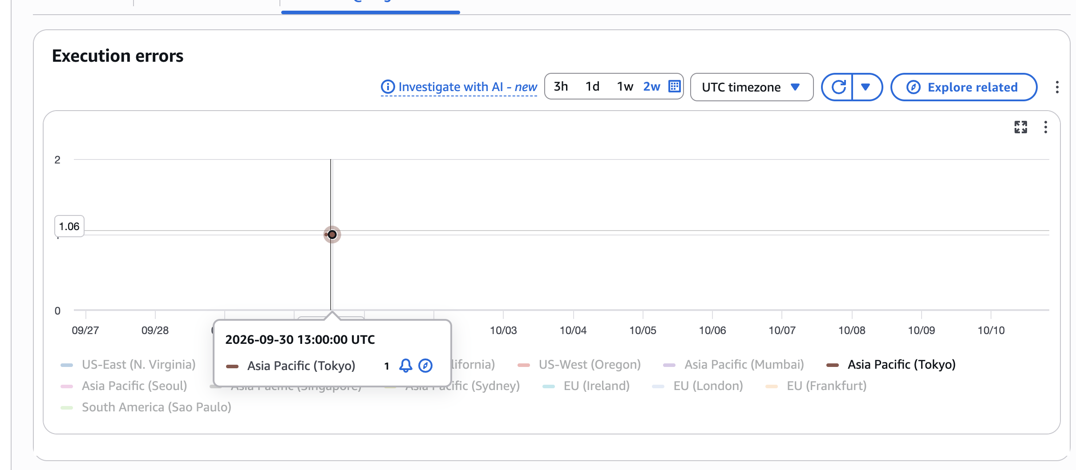Toggle South America (Sao Paulo) legend entry
This screenshot has width=1076, height=470.
pos(146,407)
